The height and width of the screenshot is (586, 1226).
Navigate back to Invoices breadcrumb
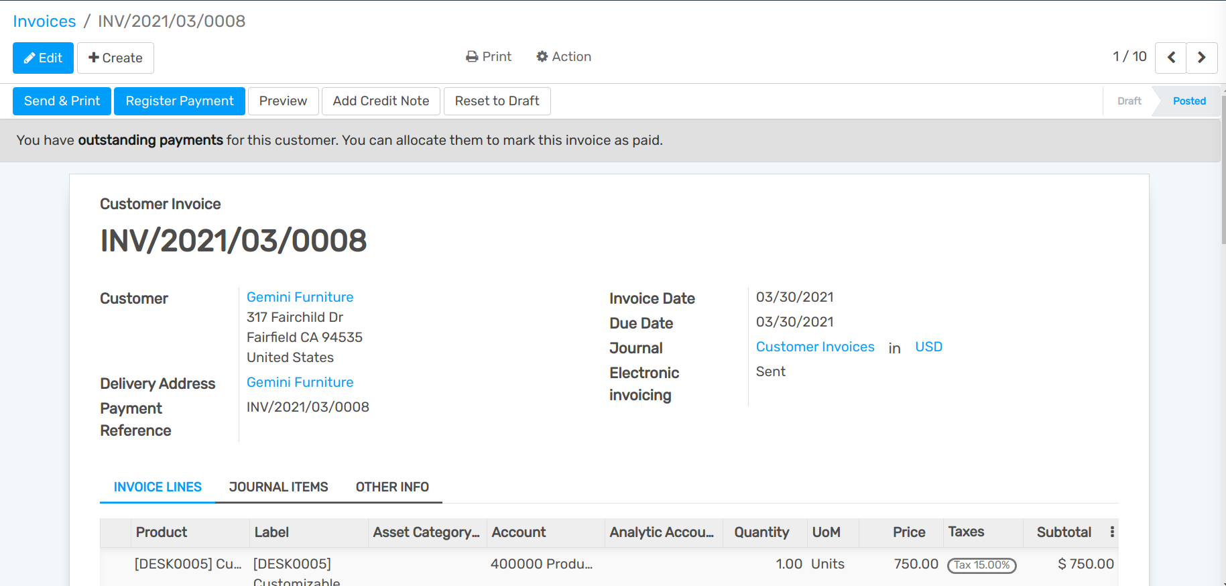[x=44, y=21]
